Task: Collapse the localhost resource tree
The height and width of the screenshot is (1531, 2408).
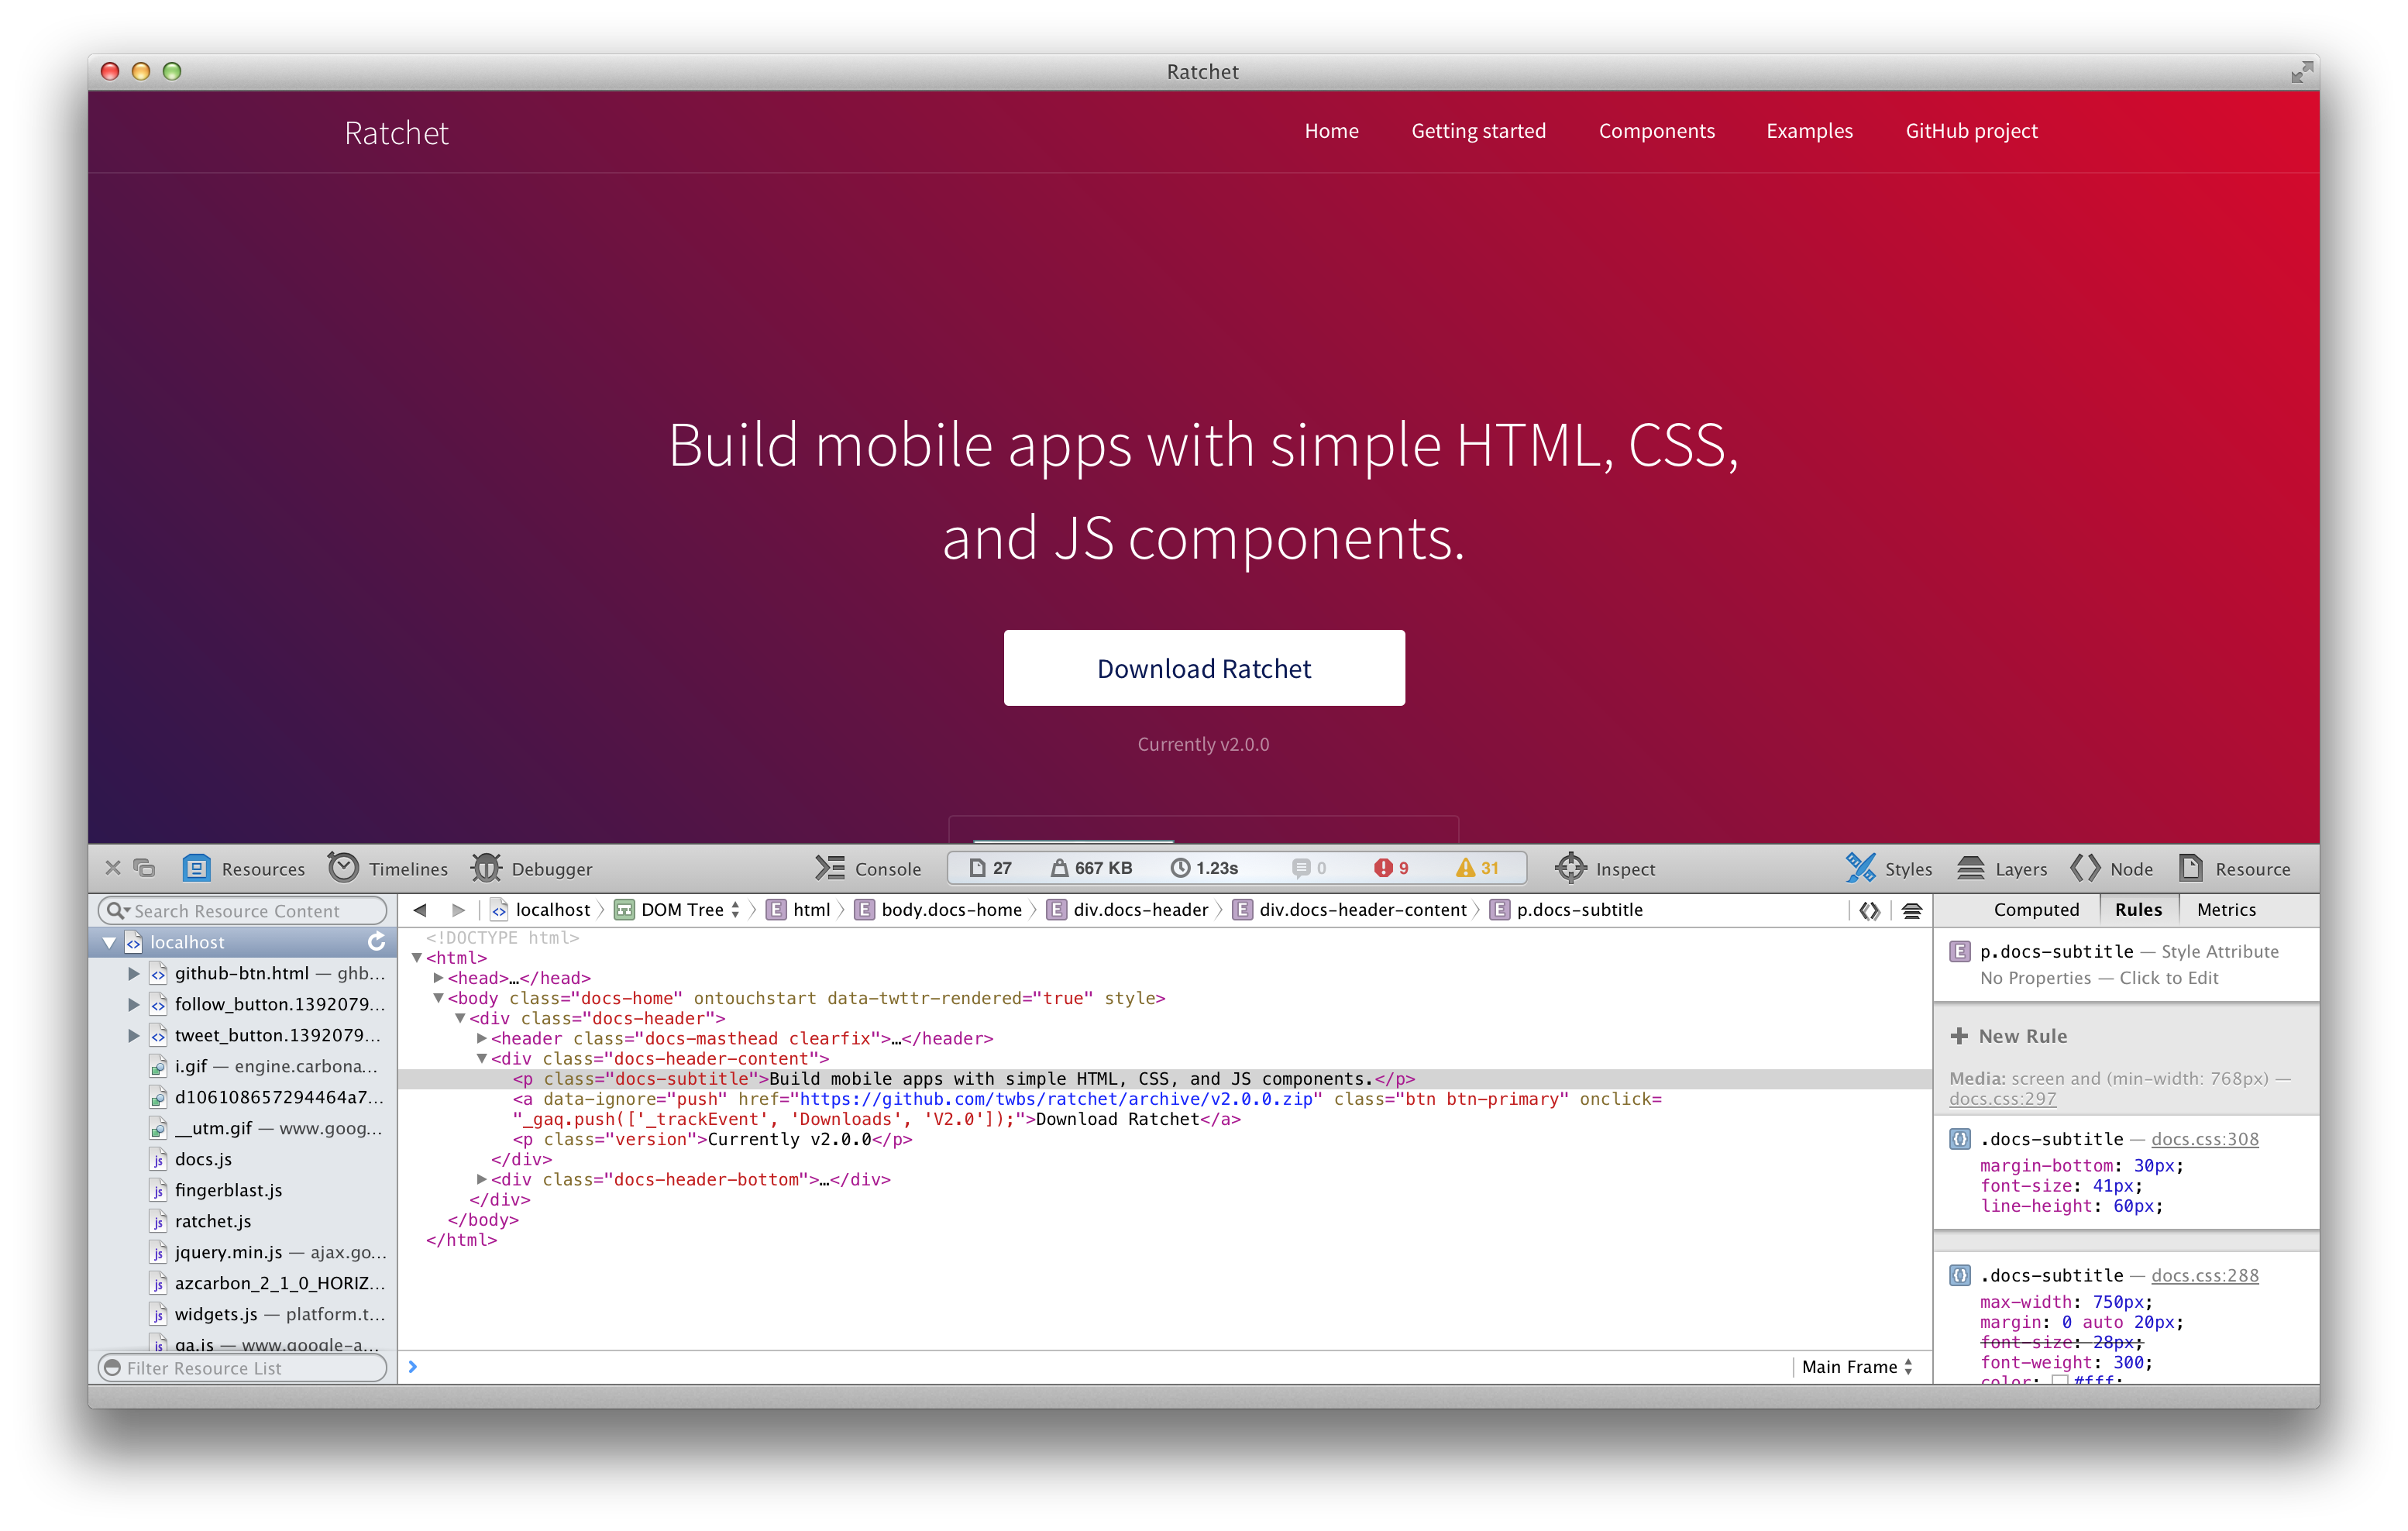Action: [109, 942]
